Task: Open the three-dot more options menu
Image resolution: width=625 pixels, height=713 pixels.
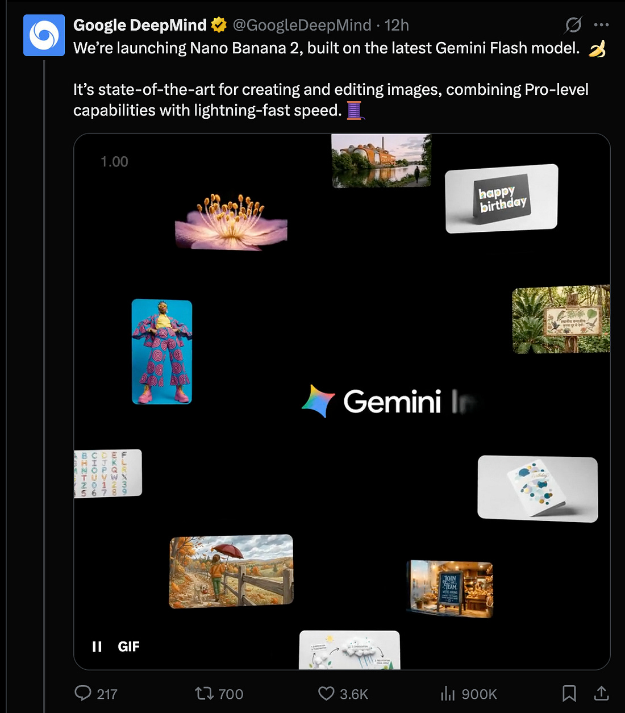Action: coord(601,25)
